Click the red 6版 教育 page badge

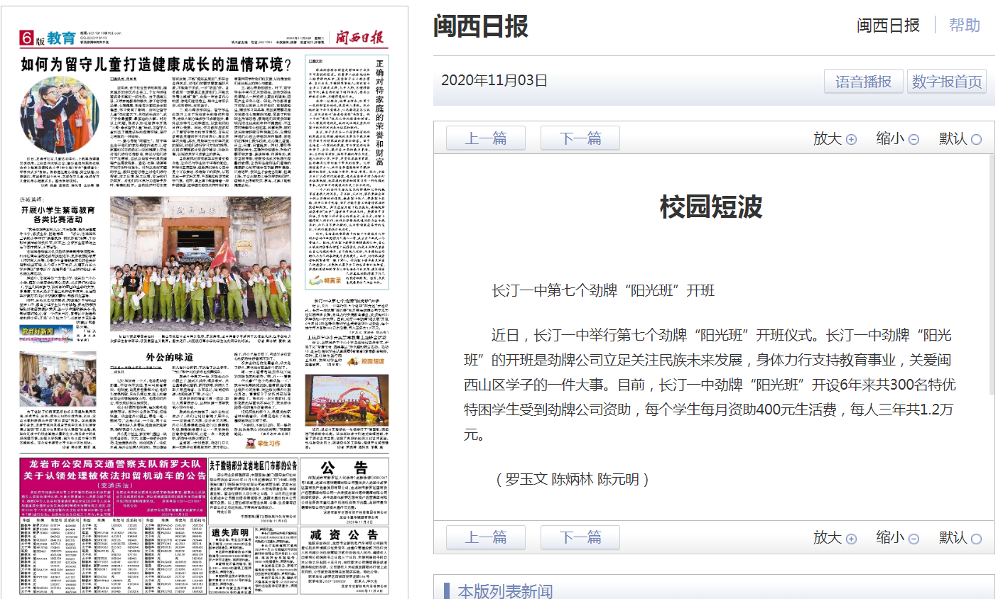tap(47, 38)
